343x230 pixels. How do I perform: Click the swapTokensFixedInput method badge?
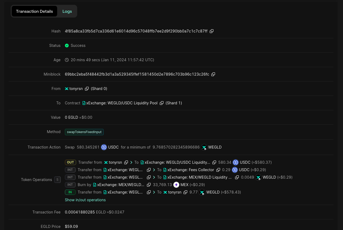[x=84, y=132]
